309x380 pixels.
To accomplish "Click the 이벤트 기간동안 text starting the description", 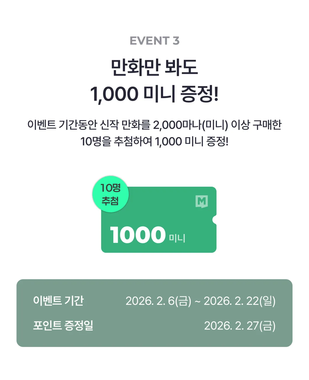I will (62, 125).
